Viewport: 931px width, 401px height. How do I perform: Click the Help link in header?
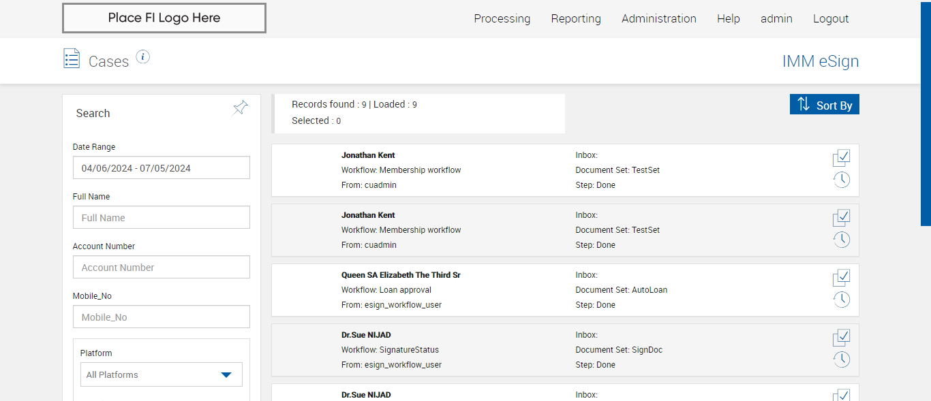(x=728, y=19)
